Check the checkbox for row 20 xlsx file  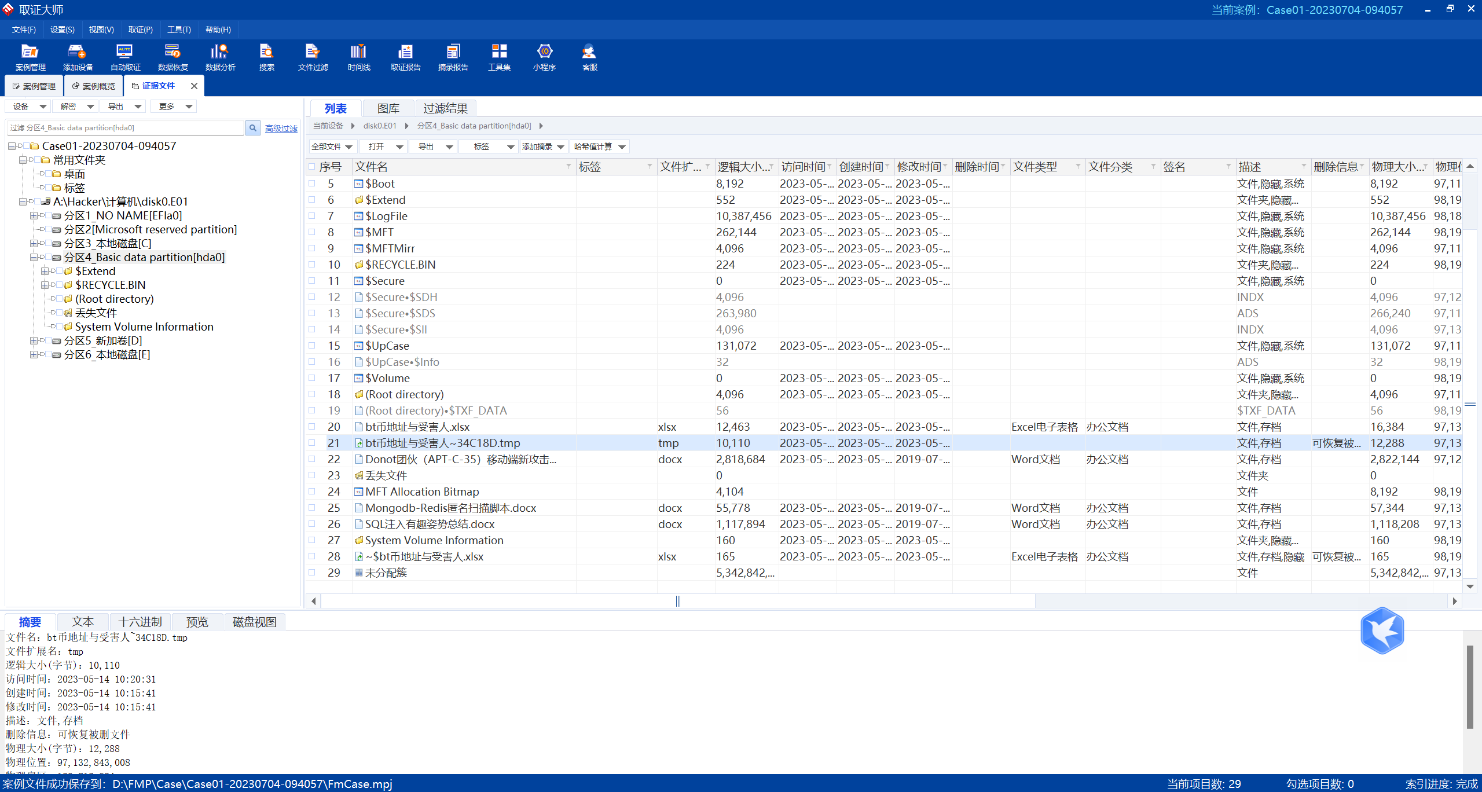click(x=312, y=427)
